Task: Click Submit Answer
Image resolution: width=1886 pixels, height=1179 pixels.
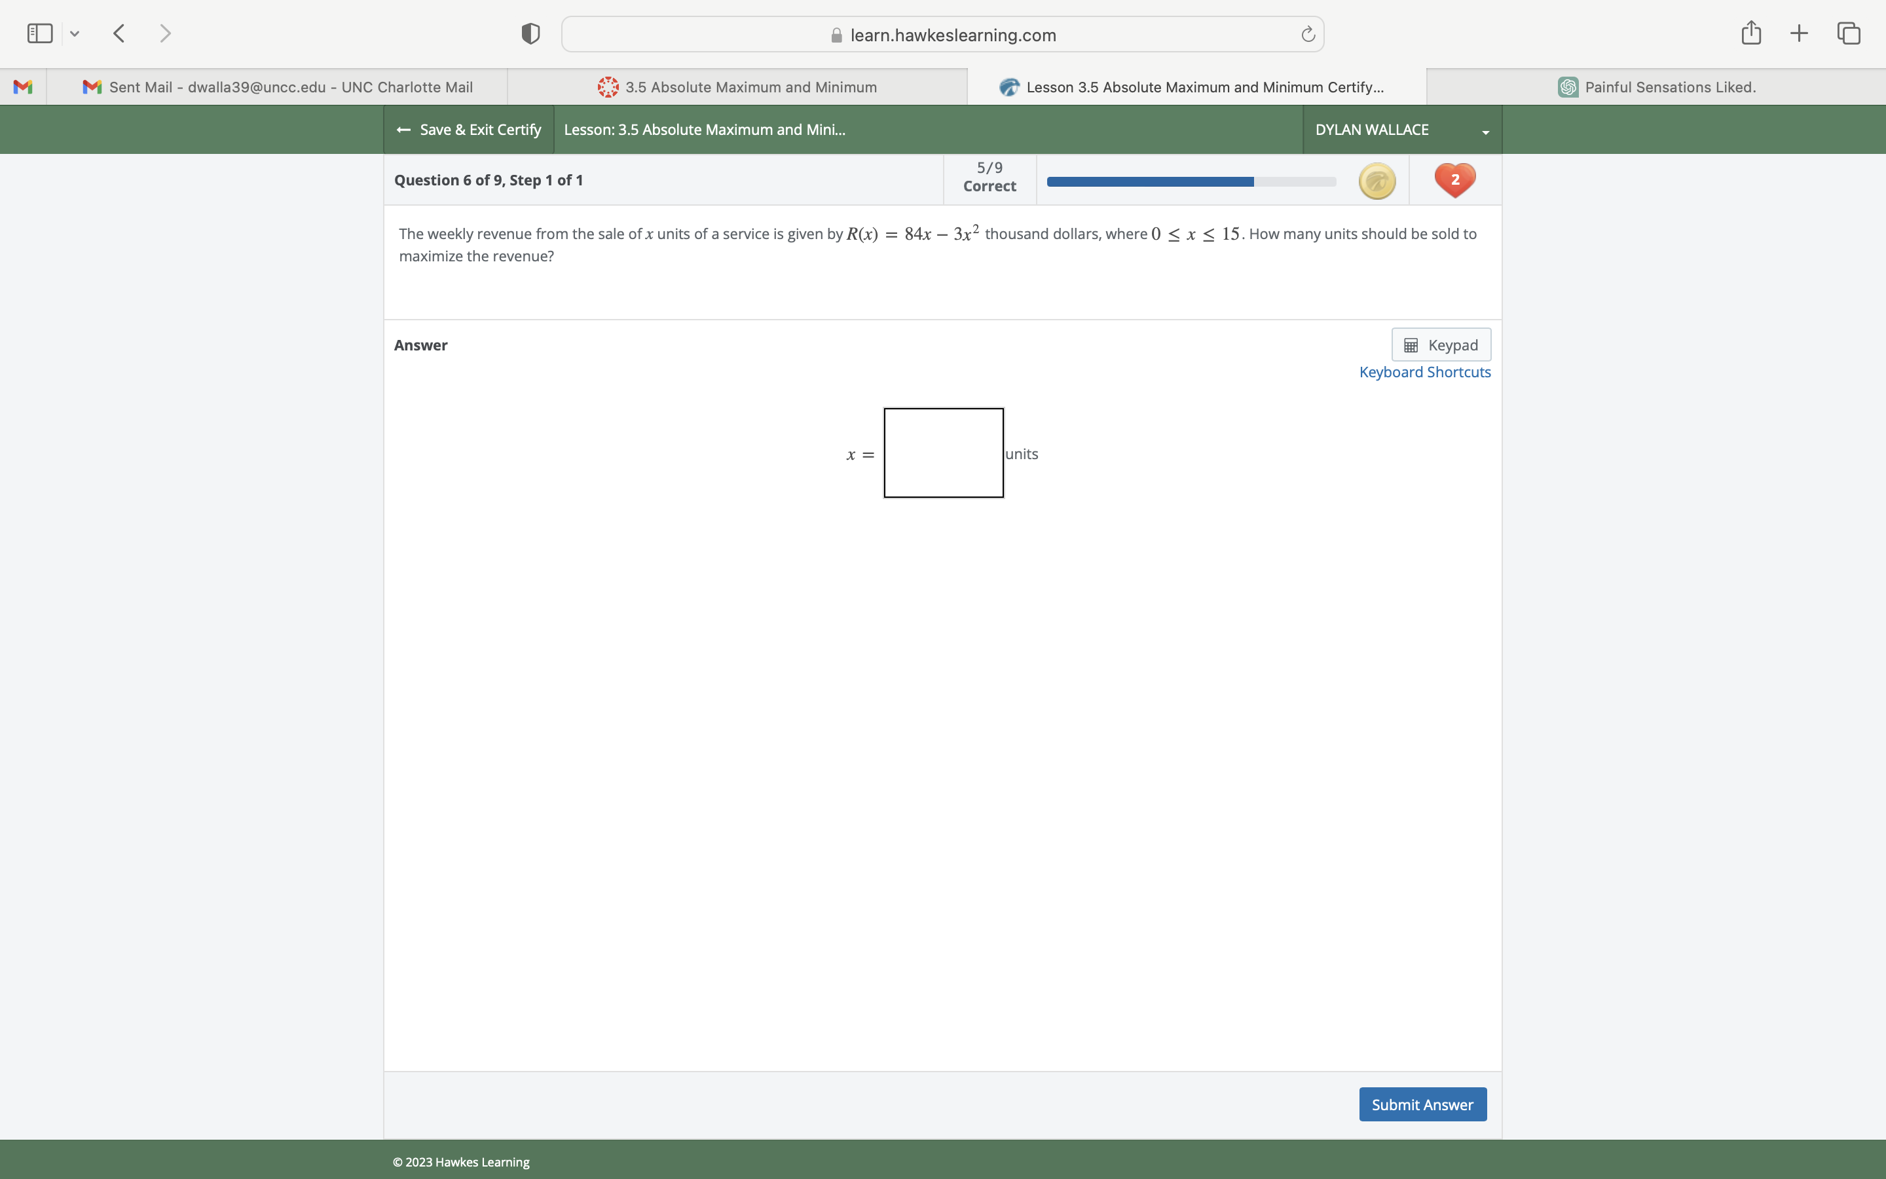Action: tap(1422, 1104)
